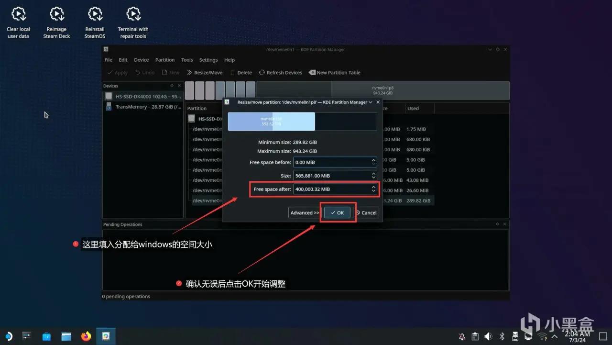Viewport: 612px width, 345px height.
Task: Select the row with 1.75 MiB used
Action: pos(310,129)
